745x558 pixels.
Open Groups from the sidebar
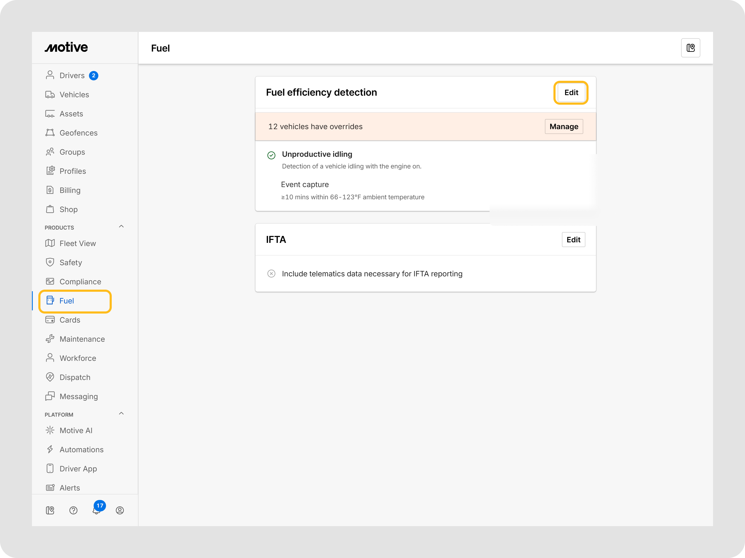pyautogui.click(x=72, y=152)
